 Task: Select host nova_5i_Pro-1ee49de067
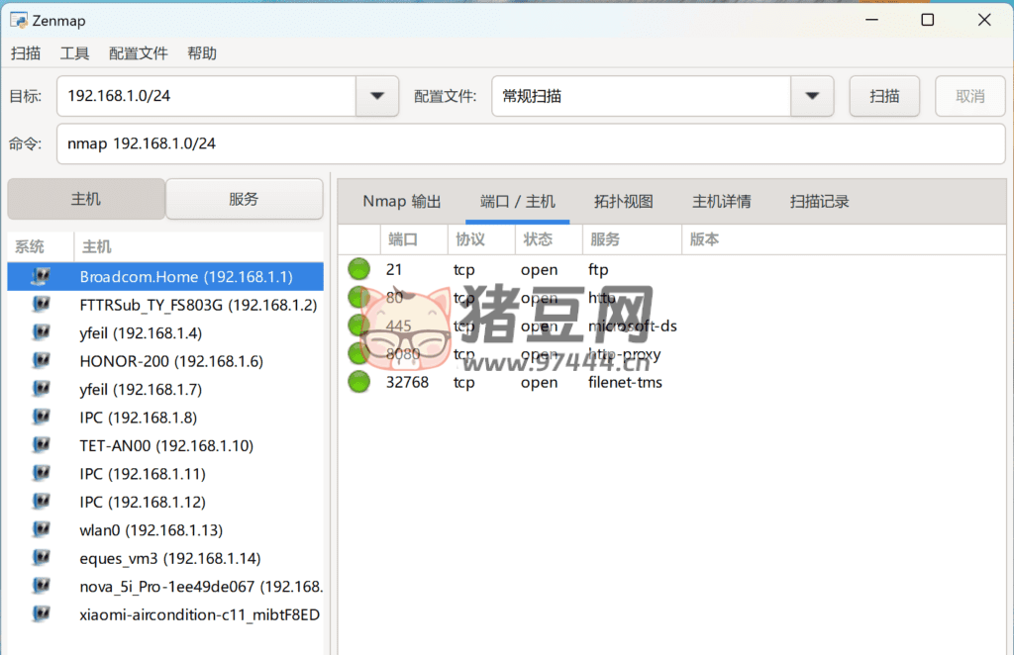[x=165, y=587]
